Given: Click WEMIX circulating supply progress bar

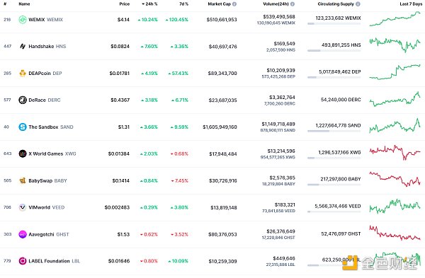Looking at the screenshot, I should (x=334, y=24).
